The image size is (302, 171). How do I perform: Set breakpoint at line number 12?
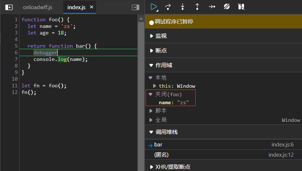pos(15,92)
